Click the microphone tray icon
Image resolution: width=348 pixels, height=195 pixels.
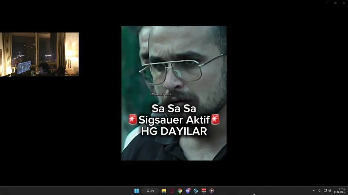point(319,191)
